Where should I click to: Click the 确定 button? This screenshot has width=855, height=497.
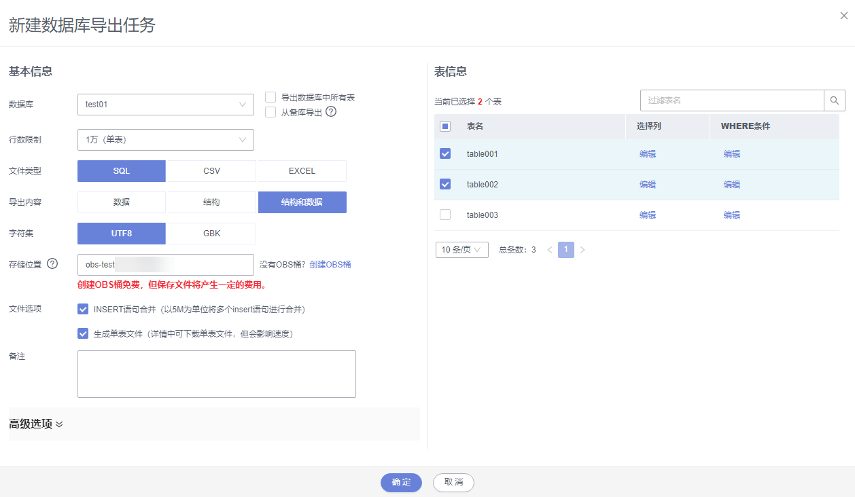pos(401,482)
